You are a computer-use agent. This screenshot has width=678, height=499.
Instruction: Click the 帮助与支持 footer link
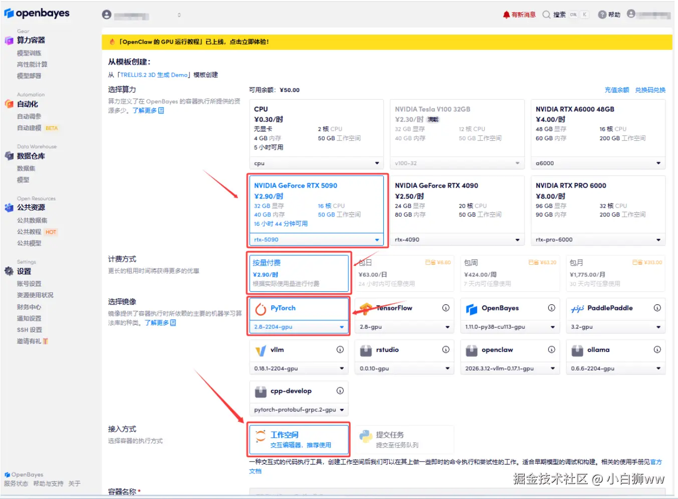[48, 483]
